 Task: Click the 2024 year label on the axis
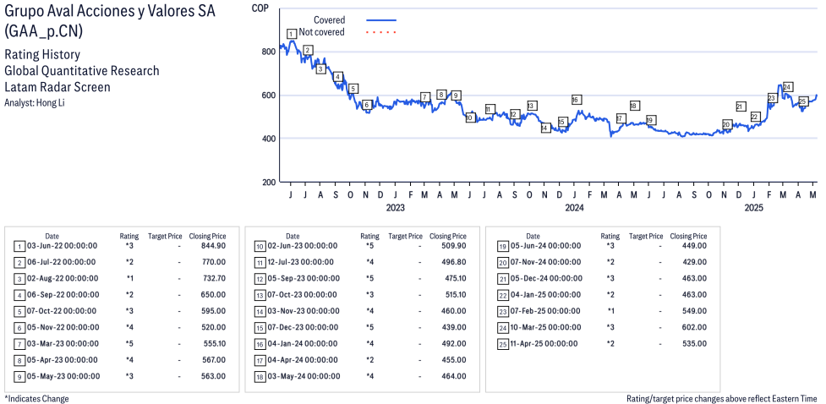575,208
